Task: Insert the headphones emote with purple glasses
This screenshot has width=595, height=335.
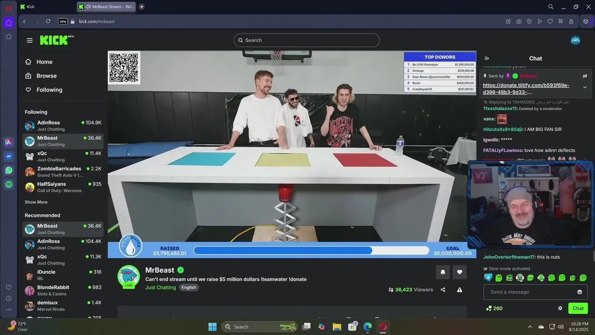Action: tap(520, 278)
